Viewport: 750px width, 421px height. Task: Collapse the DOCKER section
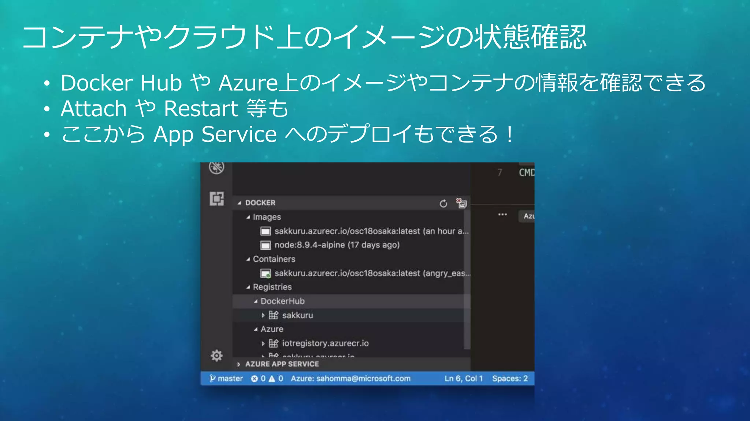[x=239, y=203]
